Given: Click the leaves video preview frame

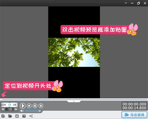Looking at the screenshot, I should 74,52.
